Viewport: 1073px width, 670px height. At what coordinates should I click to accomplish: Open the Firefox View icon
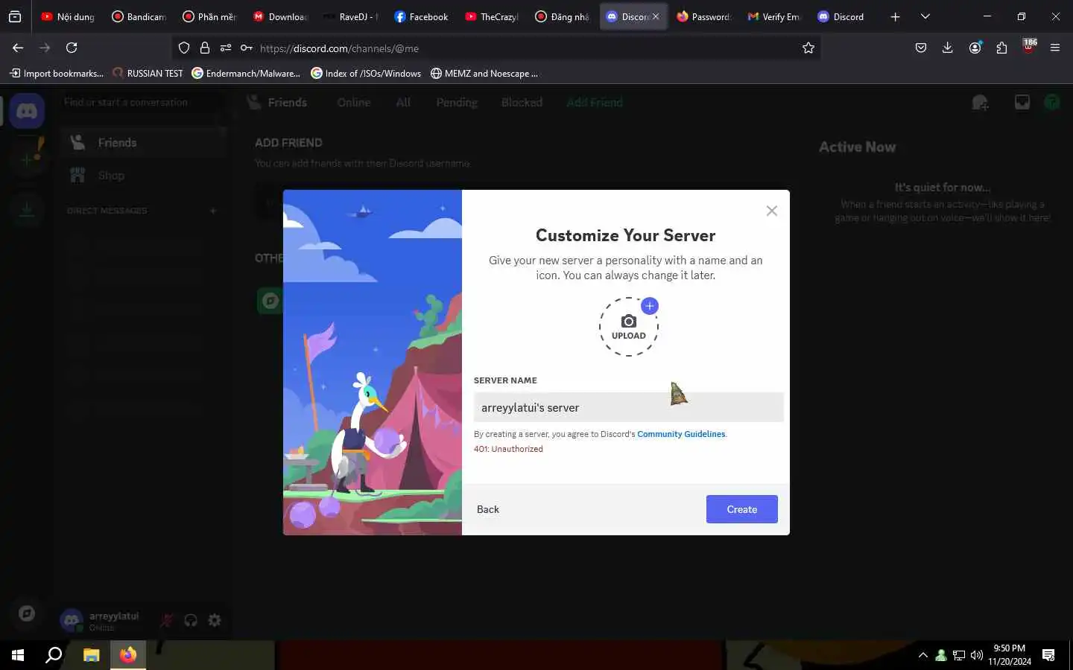coord(15,16)
